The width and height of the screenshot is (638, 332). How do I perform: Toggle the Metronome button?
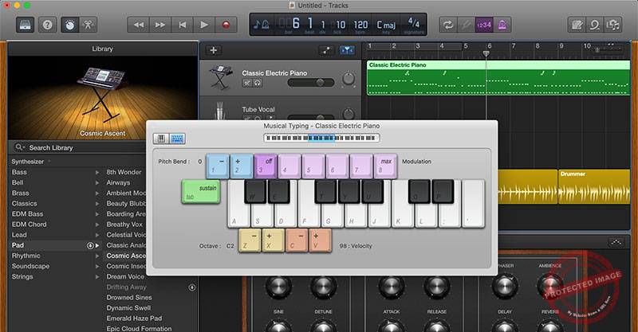(503, 25)
